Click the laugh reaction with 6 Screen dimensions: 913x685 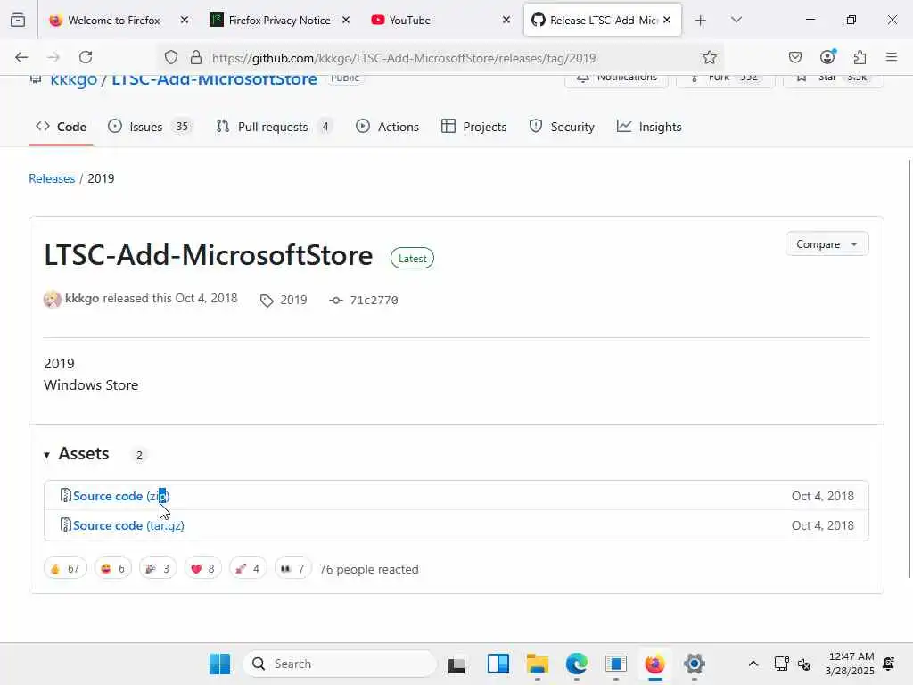[113, 568]
